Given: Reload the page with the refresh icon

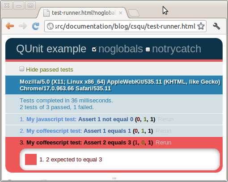Looking at the screenshot, I should 36,26.
